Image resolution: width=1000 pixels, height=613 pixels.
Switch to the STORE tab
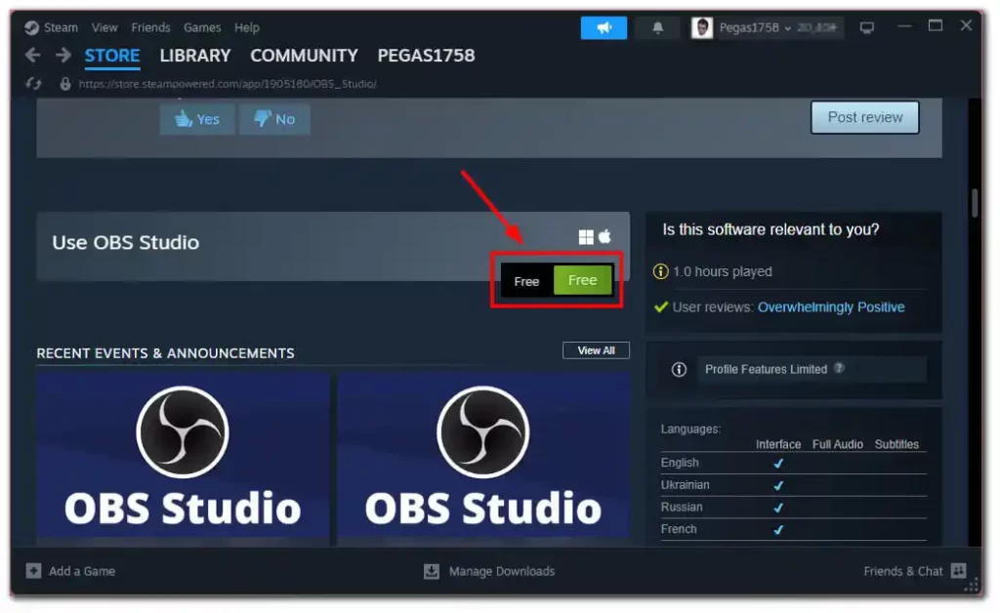tap(112, 56)
